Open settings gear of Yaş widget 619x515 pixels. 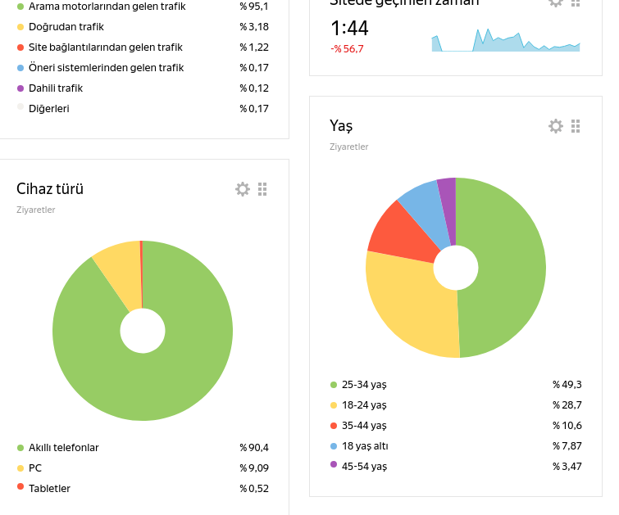pyautogui.click(x=555, y=126)
